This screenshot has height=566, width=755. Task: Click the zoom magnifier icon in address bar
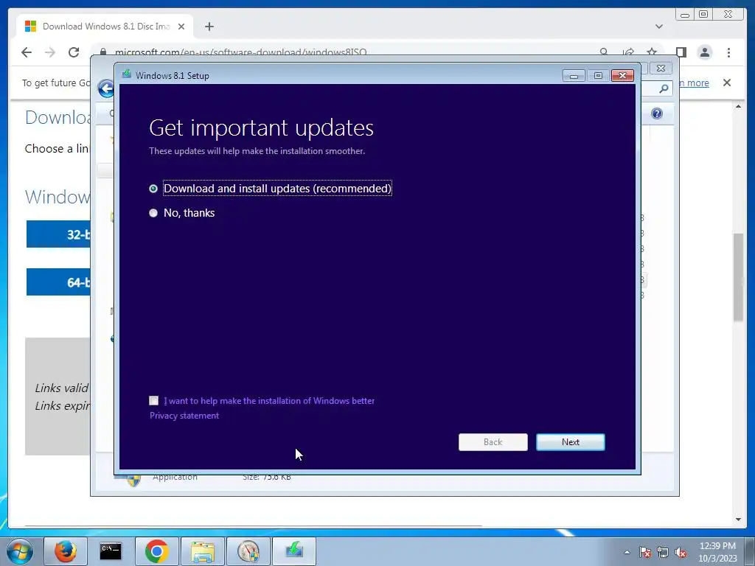tap(604, 52)
